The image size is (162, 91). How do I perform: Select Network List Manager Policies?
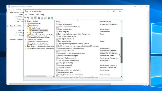point(39,37)
